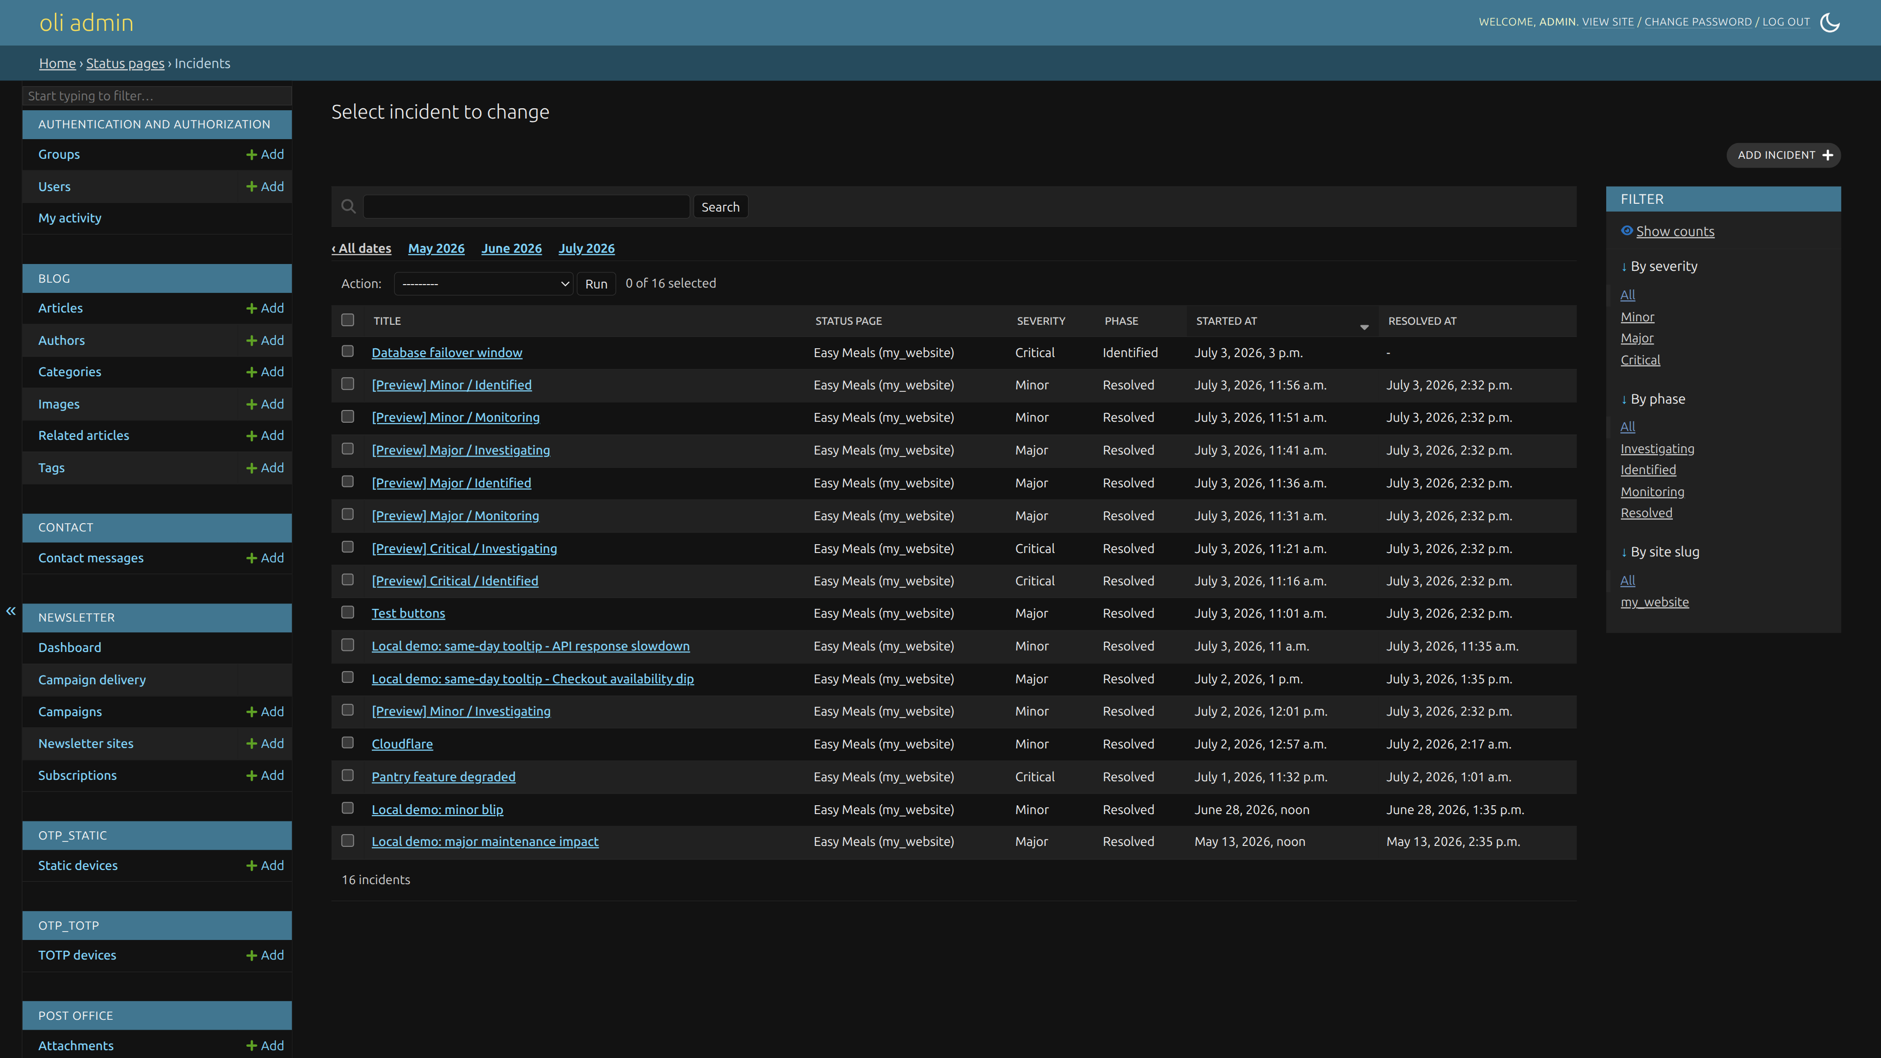This screenshot has width=1881, height=1058.
Task: Sort the table by Resolved At column
Action: 1422,321
